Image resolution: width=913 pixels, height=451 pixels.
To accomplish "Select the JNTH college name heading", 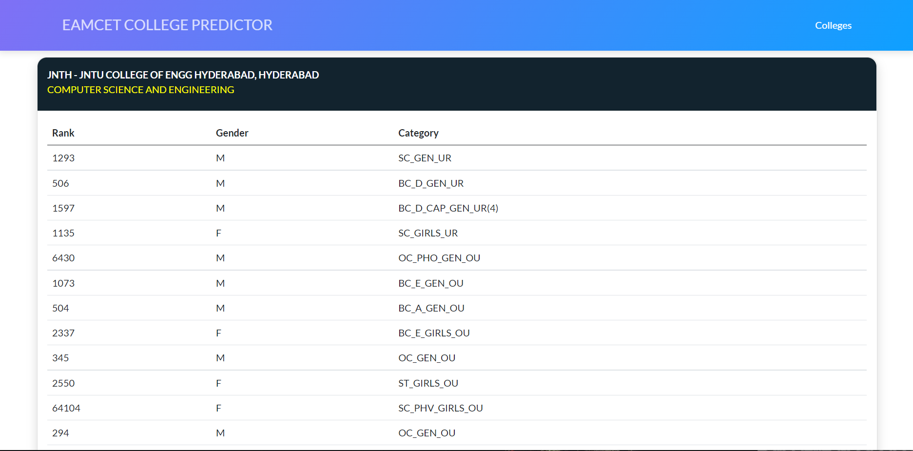I will (183, 75).
